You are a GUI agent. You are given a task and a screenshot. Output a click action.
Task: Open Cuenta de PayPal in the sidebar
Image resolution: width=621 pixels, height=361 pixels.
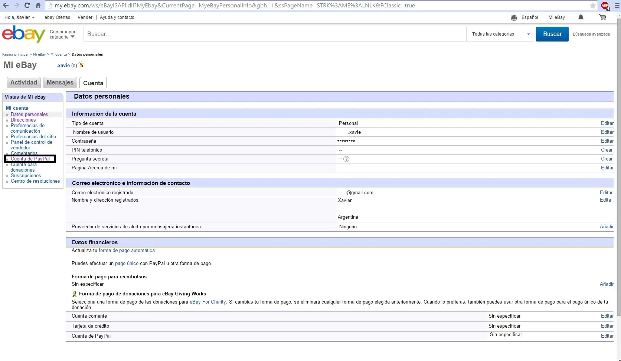click(30, 159)
